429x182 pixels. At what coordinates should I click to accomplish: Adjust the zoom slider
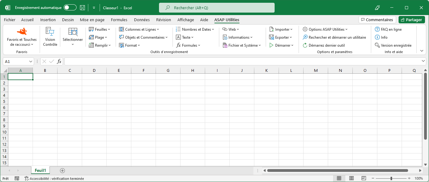(x=391, y=178)
